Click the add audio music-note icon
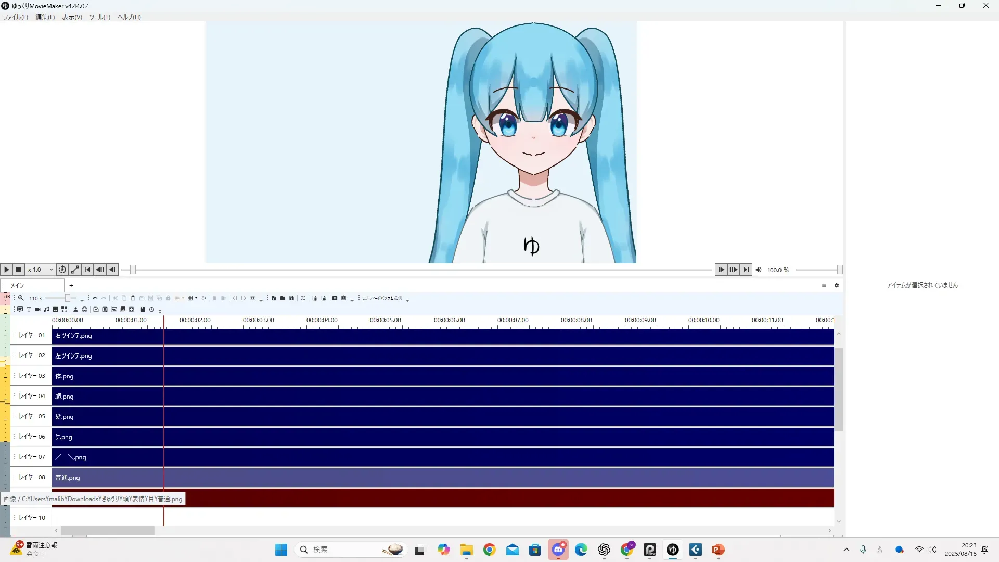Viewport: 999px width, 562px height. coord(46,310)
